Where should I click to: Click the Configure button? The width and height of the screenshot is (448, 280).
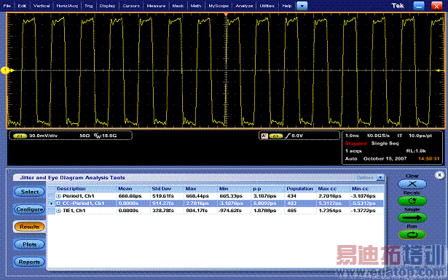point(29,209)
